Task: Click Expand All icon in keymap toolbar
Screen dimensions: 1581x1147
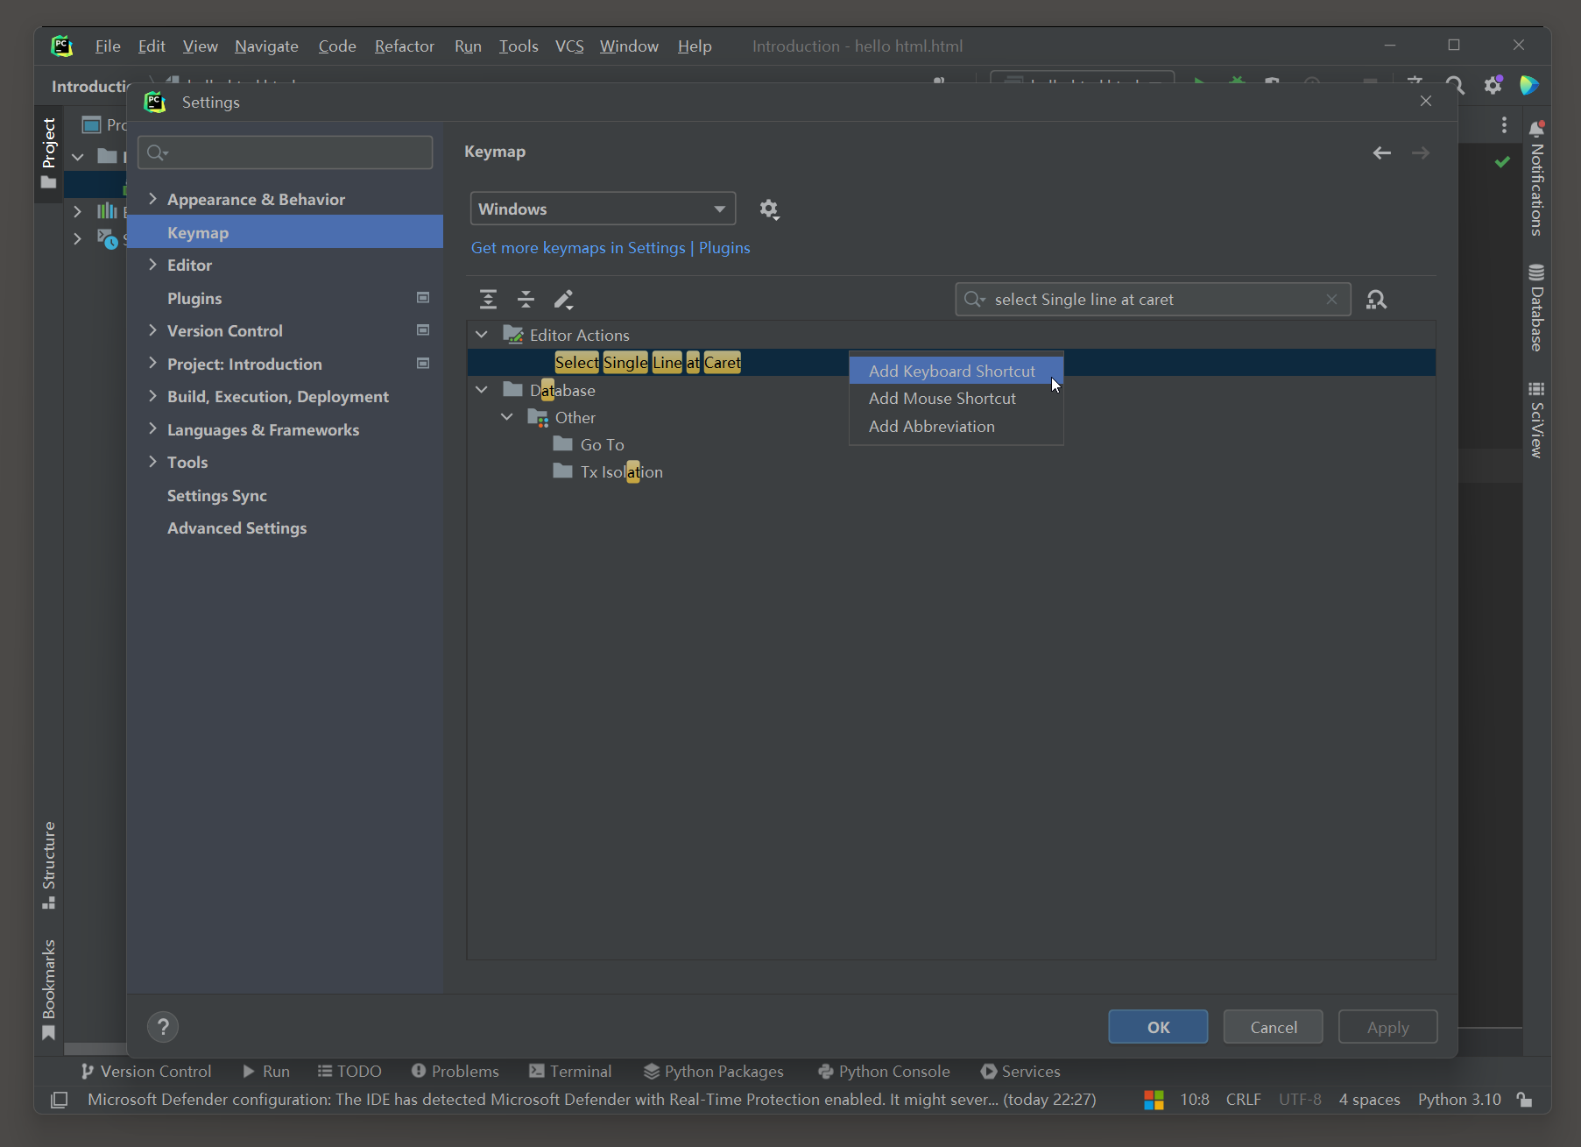Action: coord(488,300)
